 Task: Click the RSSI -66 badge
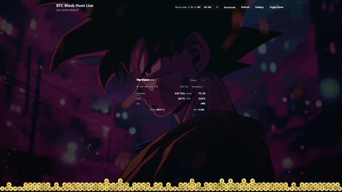pos(184,87)
